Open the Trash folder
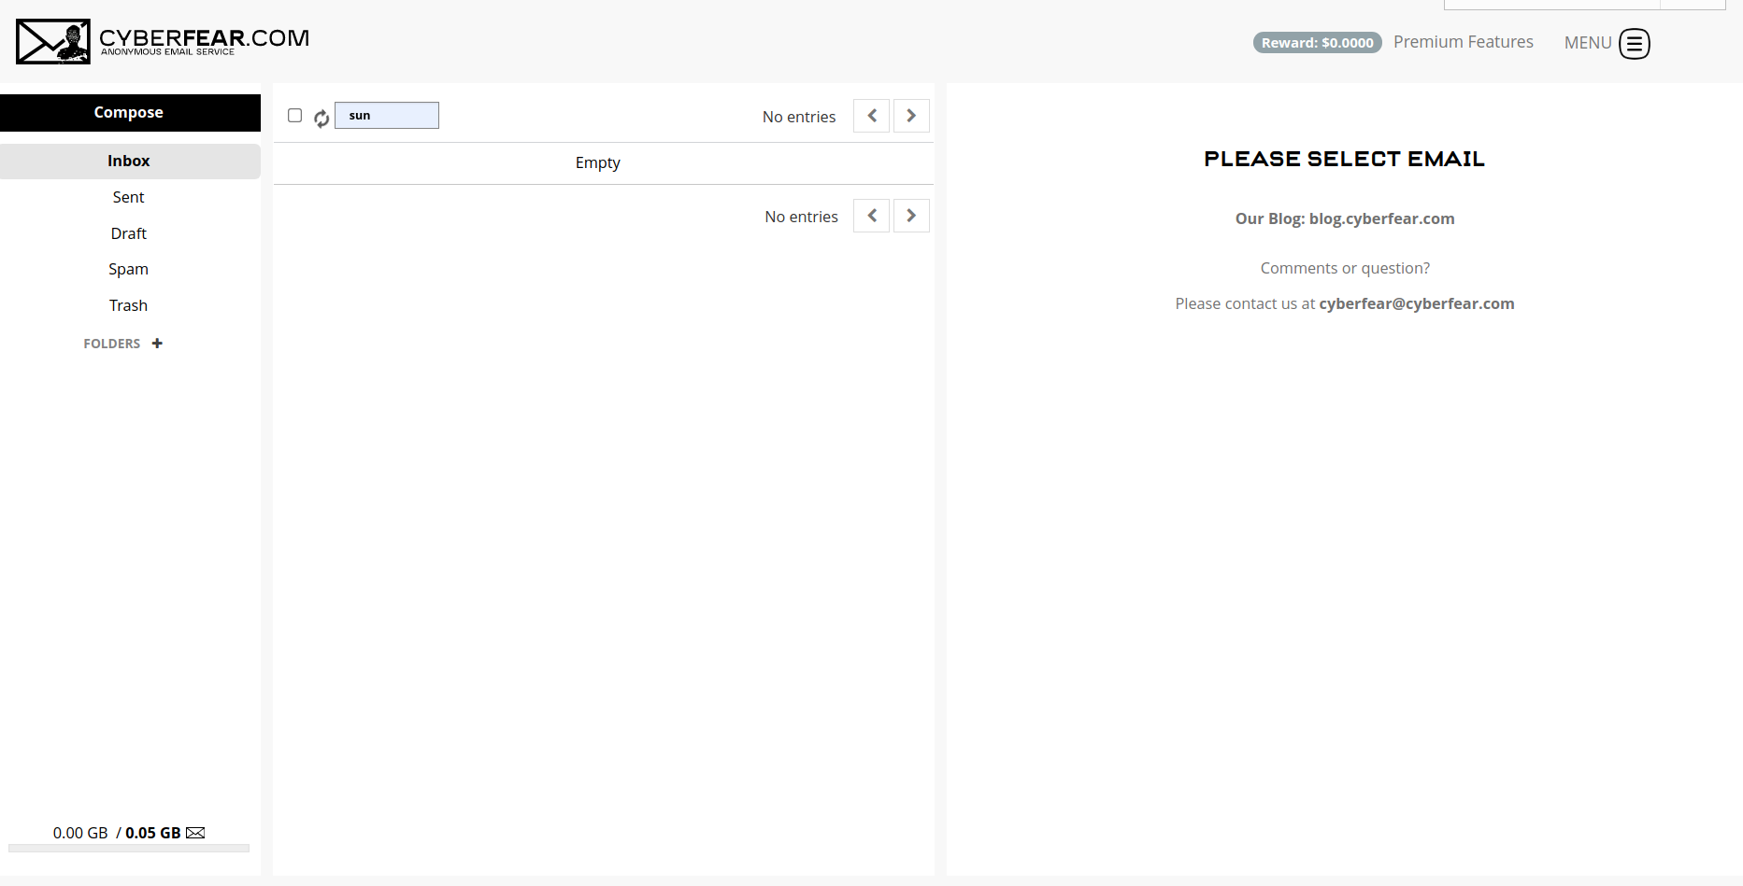The image size is (1743, 886). pos(129,305)
